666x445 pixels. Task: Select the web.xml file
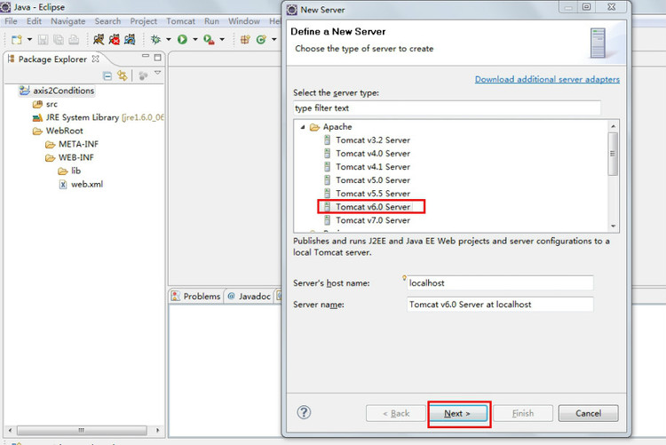[81, 184]
